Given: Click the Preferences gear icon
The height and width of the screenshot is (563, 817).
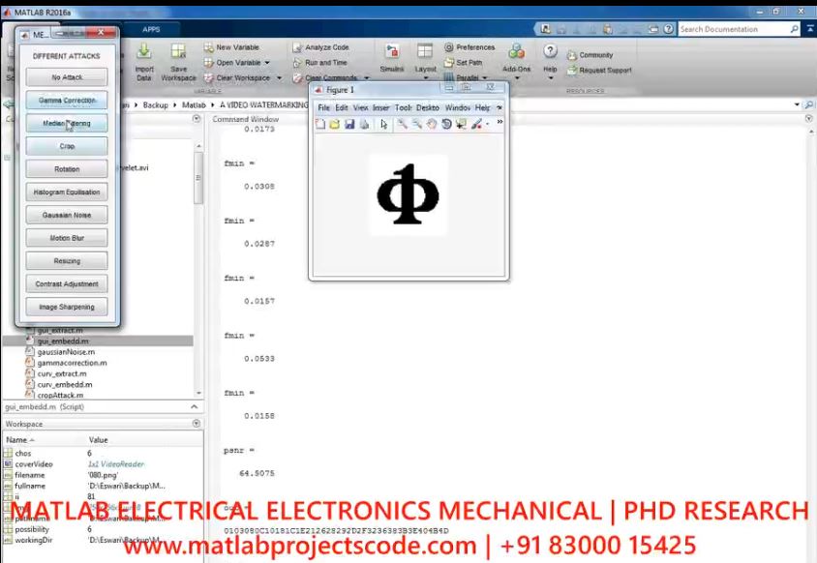Looking at the screenshot, I should (449, 47).
